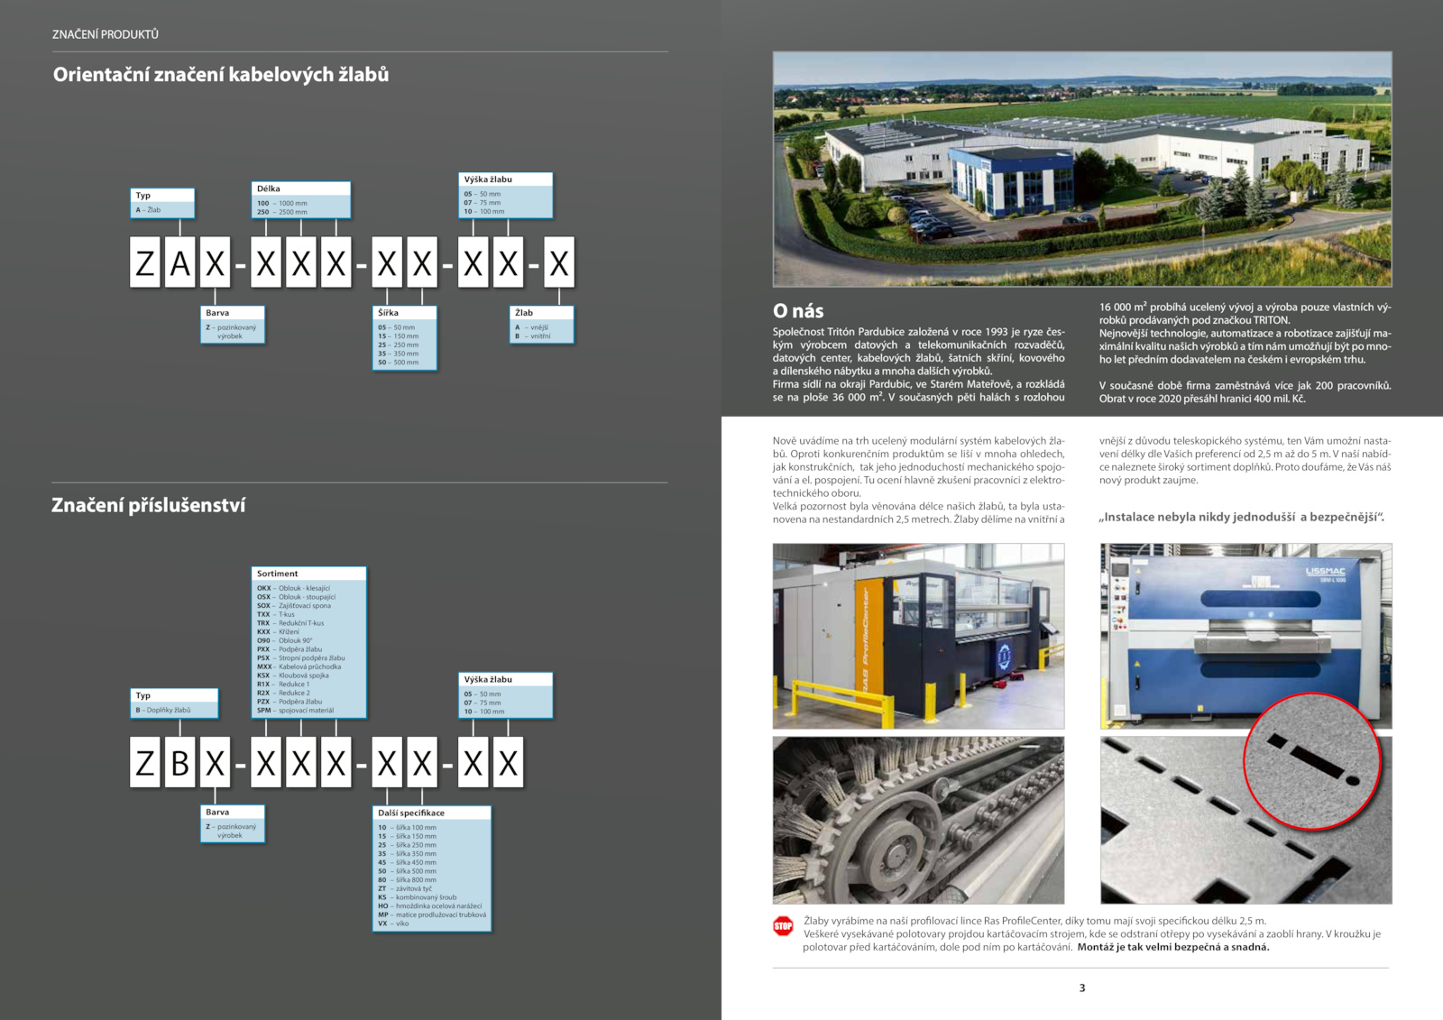The height and width of the screenshot is (1020, 1443).
Task: Click 'TXX – T-kus' entry
Action: click(276, 614)
